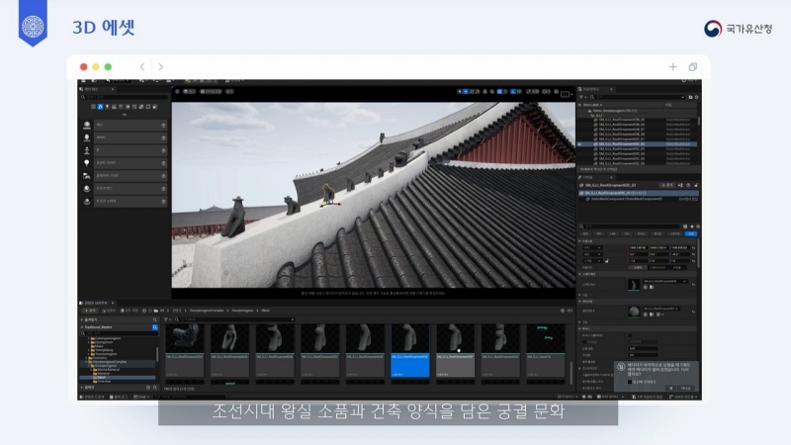Screen dimensions: 791x445
Task: Pick the Trigger Sphere icon
Action: click(87, 201)
